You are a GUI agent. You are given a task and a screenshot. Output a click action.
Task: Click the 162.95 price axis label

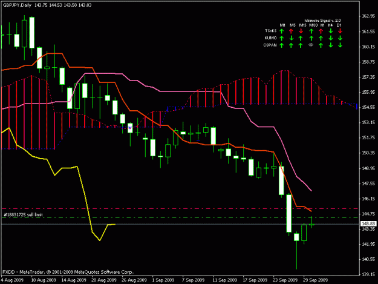(x=368, y=16)
